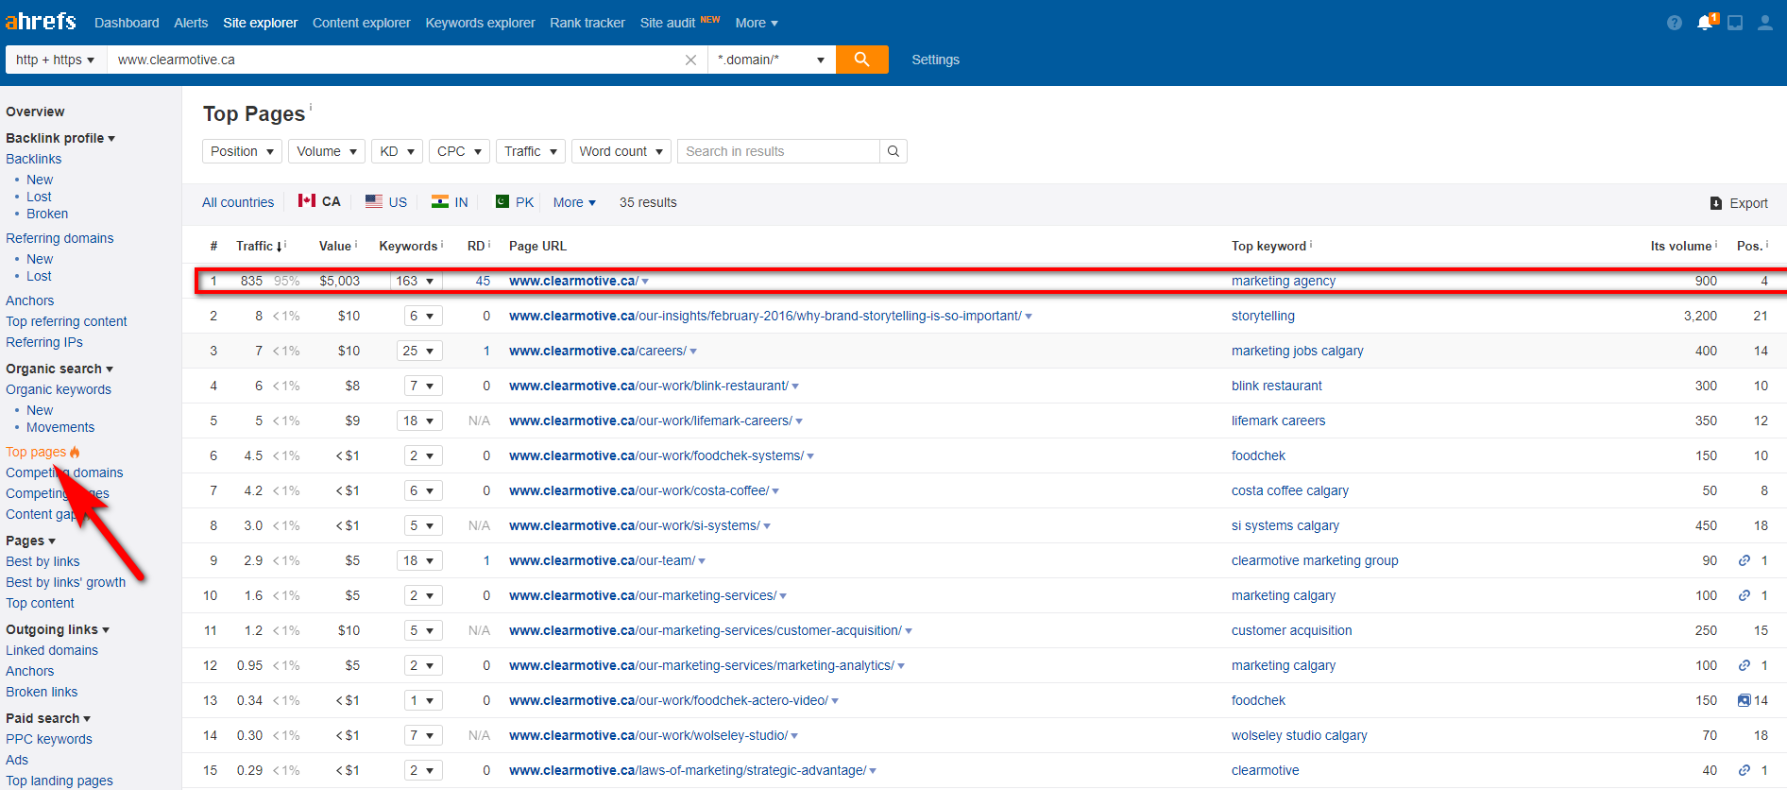Screen dimensions: 1787x790
Task: Go to Keywords explorer in top menu
Action: (x=480, y=23)
